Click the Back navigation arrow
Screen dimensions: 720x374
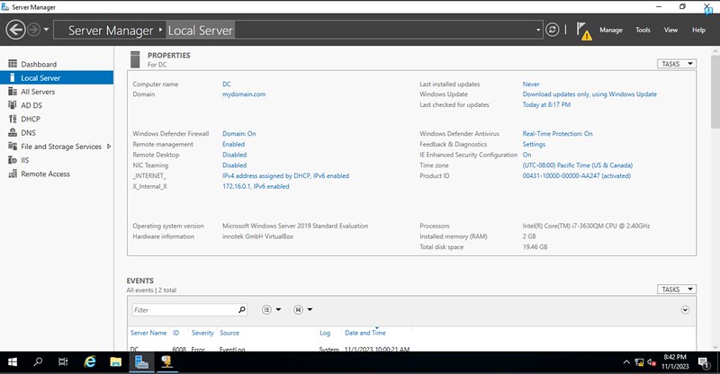pyautogui.click(x=15, y=31)
